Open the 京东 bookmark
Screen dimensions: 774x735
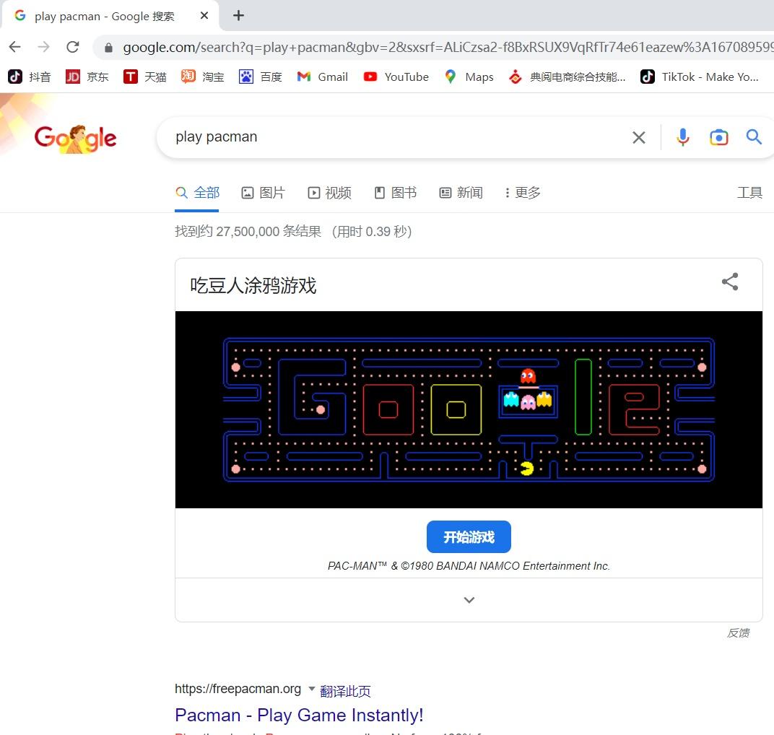tap(87, 77)
